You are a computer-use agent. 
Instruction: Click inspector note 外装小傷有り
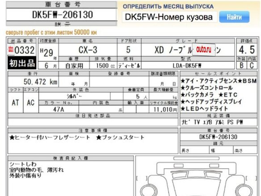(x=25, y=175)
